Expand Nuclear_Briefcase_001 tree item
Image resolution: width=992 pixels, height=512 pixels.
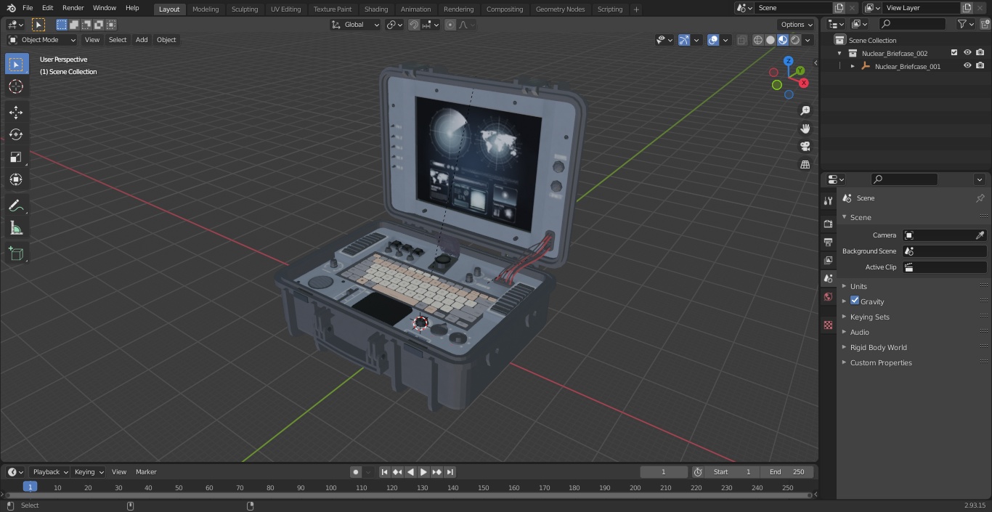853,66
